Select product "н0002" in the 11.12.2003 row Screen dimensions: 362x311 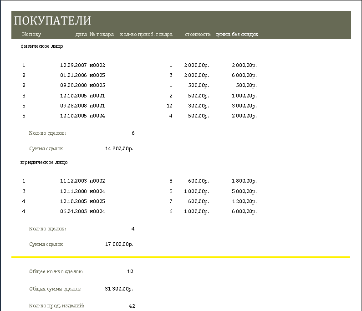(x=97, y=181)
